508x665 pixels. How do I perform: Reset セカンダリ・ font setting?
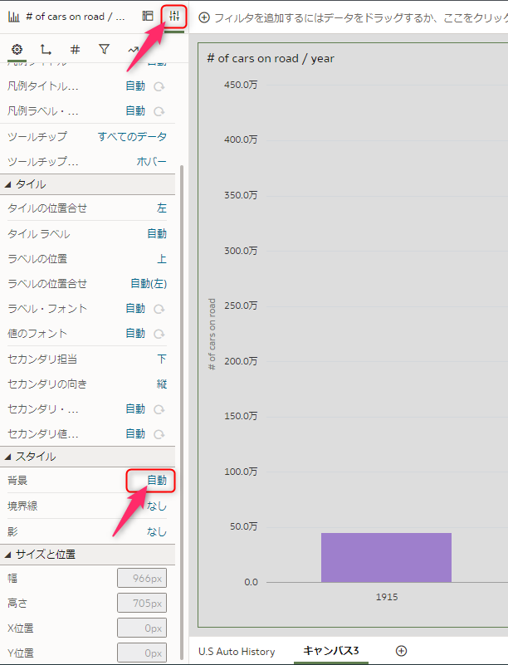(x=159, y=409)
